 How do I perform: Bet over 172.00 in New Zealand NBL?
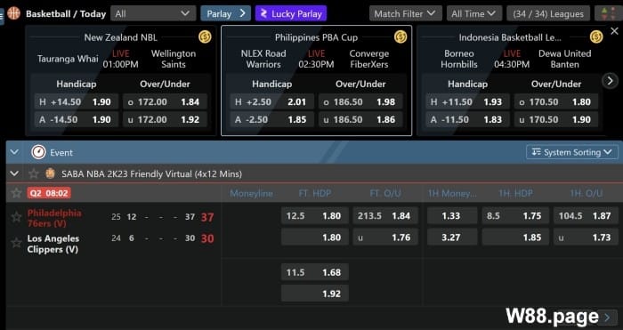click(x=165, y=101)
